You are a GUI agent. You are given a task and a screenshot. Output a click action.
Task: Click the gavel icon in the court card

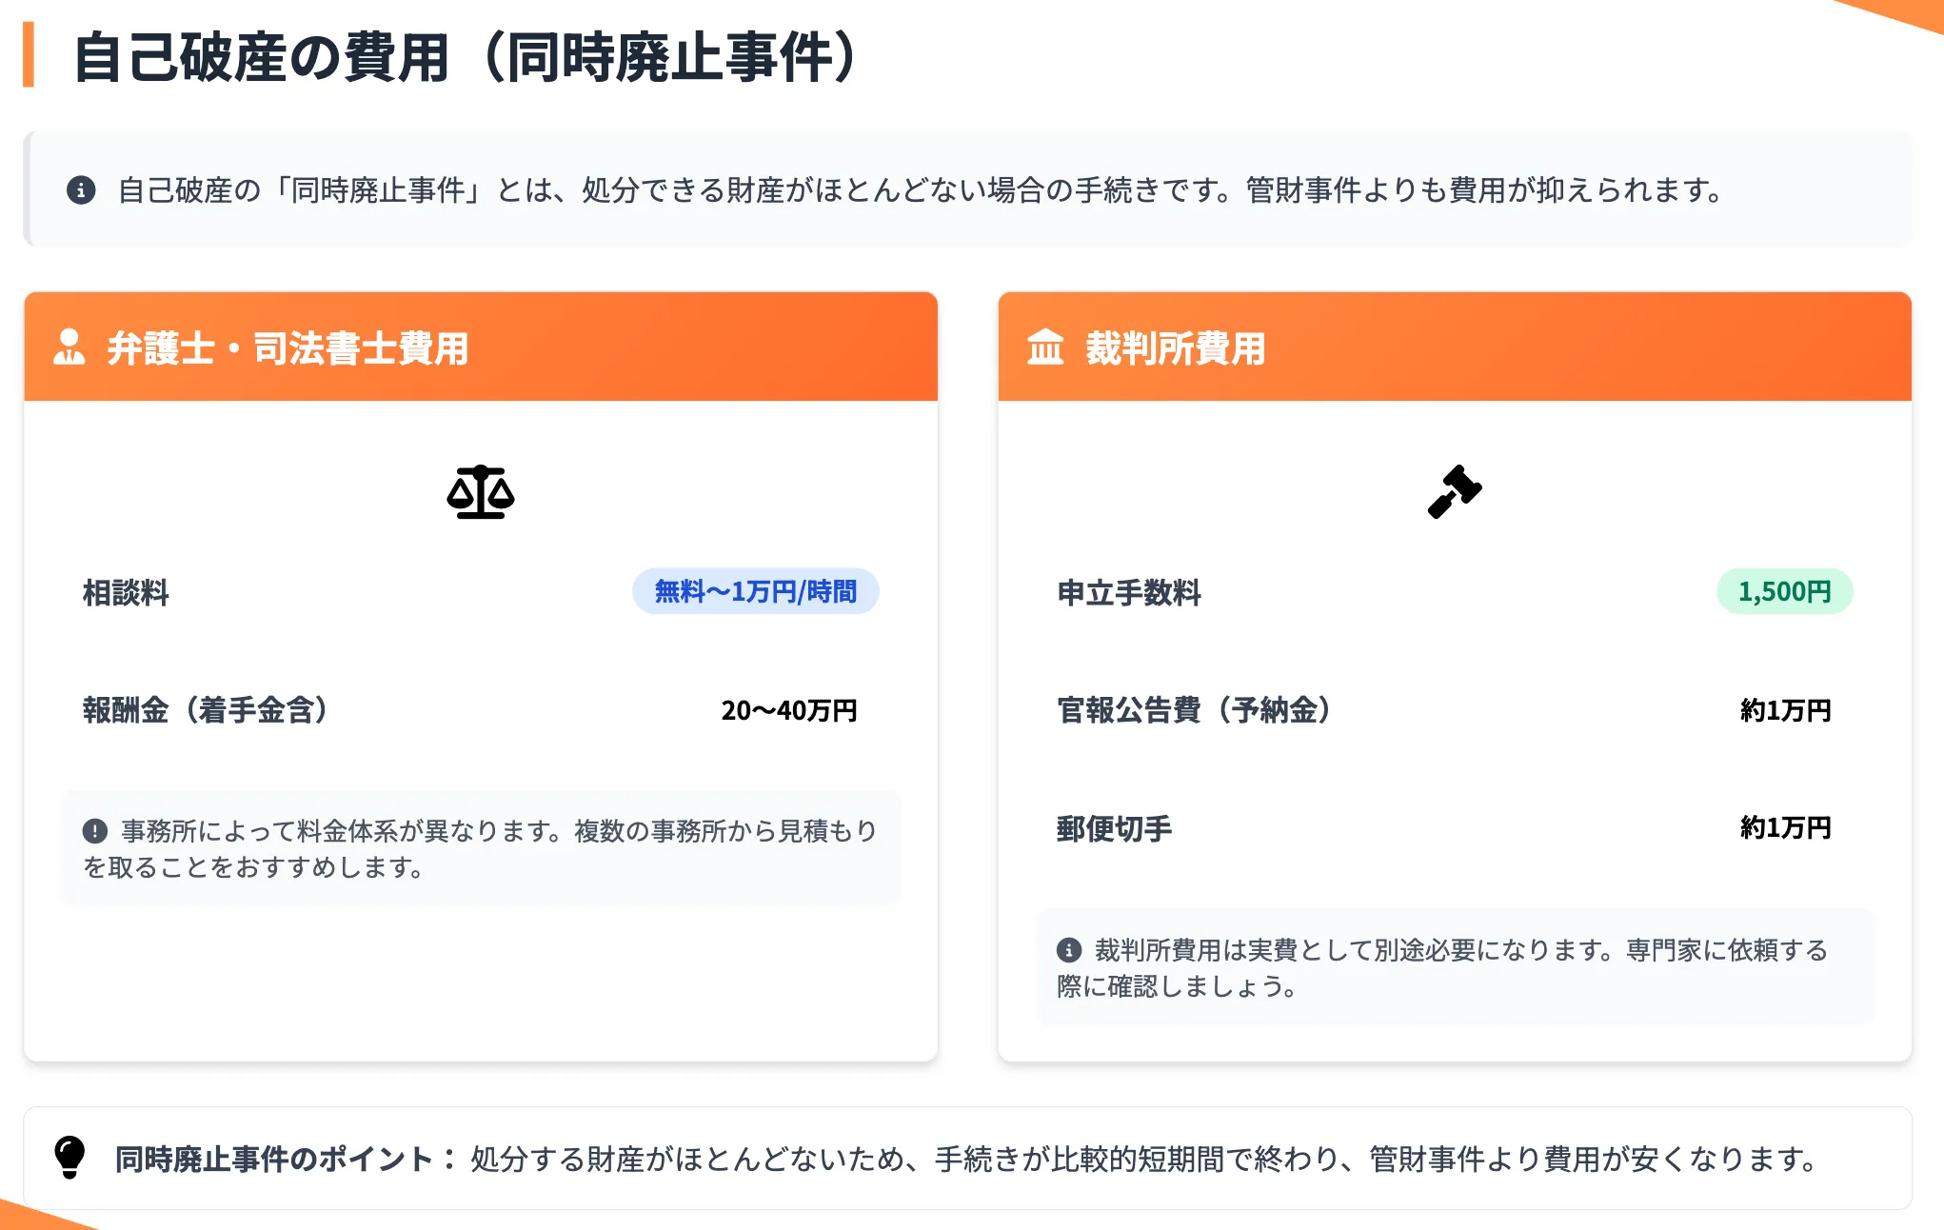pyautogui.click(x=1454, y=489)
